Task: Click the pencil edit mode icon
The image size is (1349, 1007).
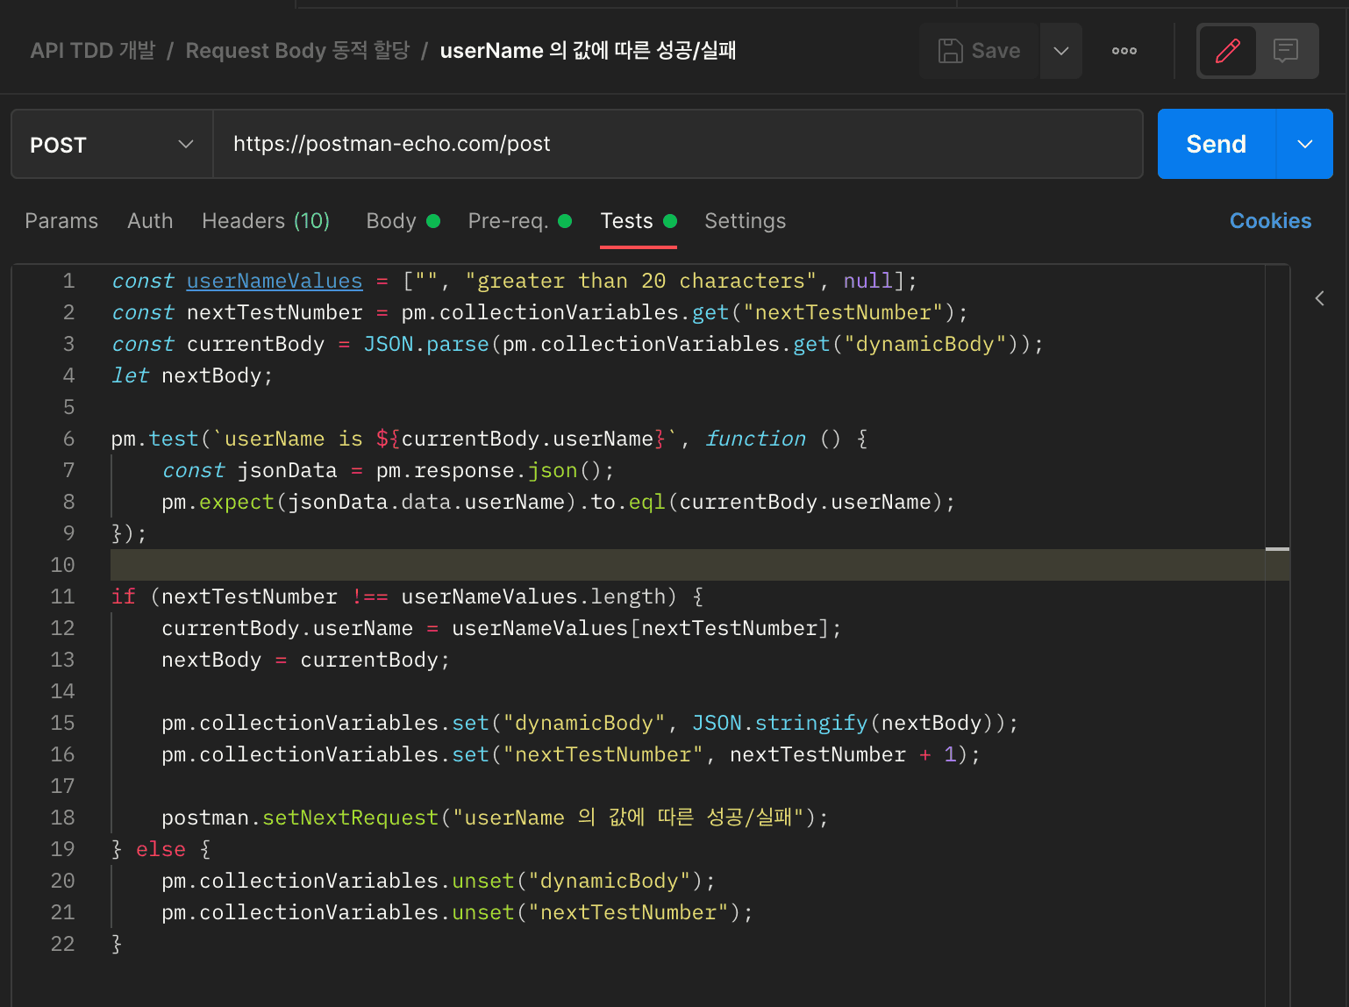Action: click(1227, 51)
